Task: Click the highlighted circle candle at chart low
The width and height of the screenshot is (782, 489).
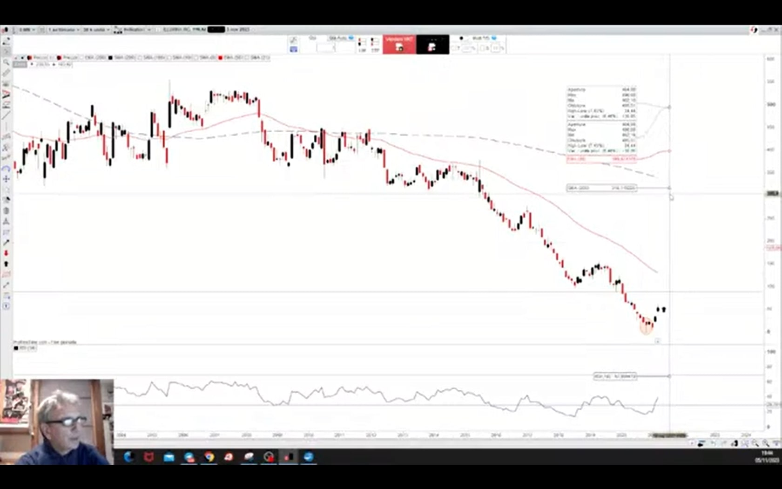Action: (x=647, y=326)
